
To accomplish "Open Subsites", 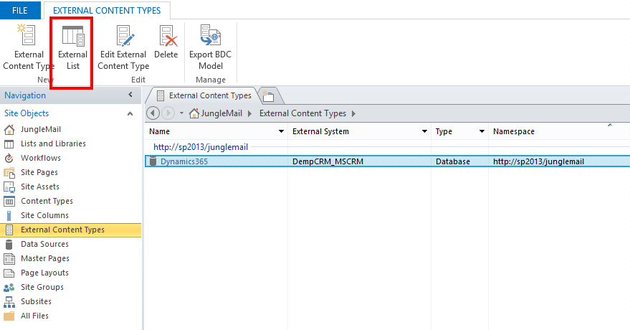I will tap(36, 301).
